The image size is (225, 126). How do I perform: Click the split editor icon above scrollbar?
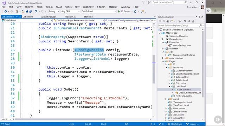pyautogui.click(x=154, y=24)
